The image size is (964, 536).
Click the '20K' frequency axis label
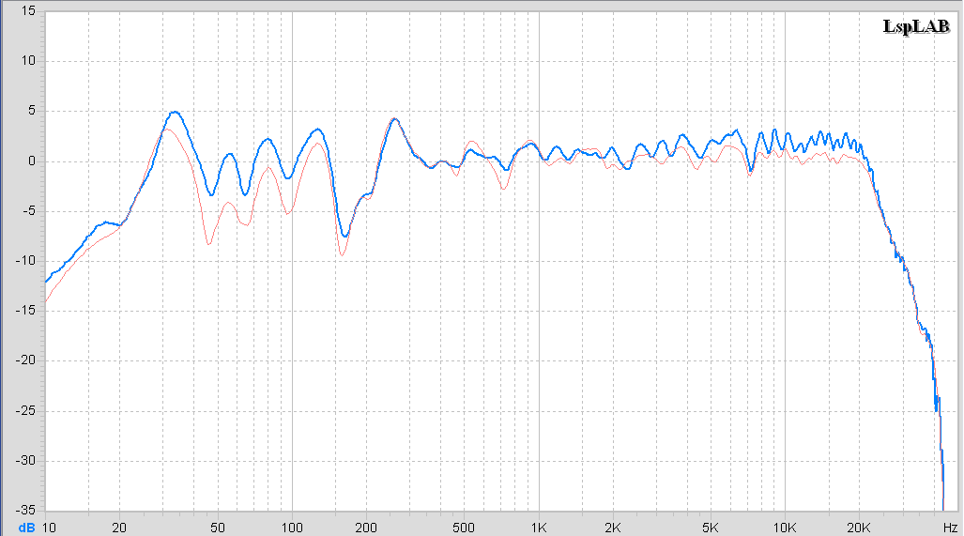tap(859, 528)
